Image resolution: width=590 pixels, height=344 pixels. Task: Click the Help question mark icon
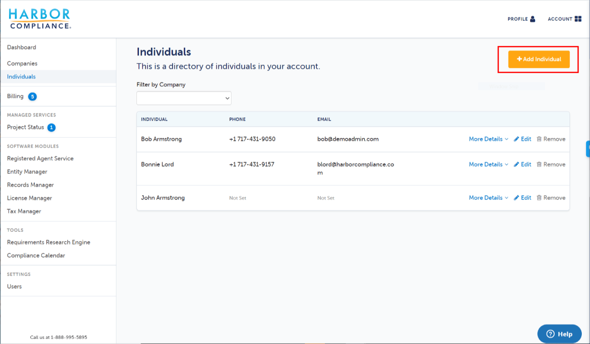[551, 334]
